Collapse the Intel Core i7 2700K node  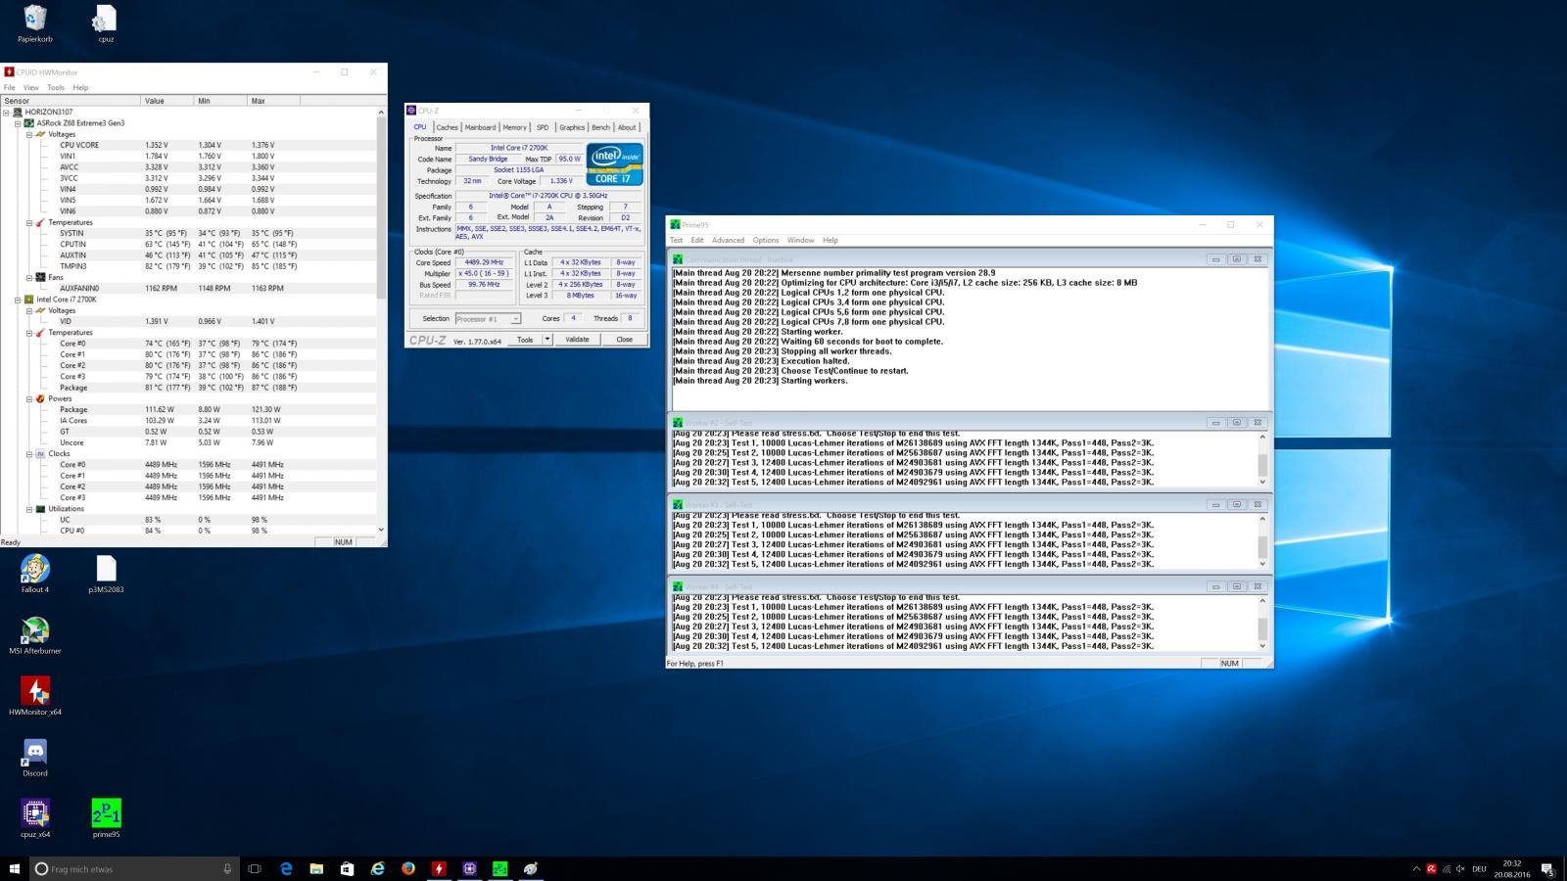coord(18,300)
